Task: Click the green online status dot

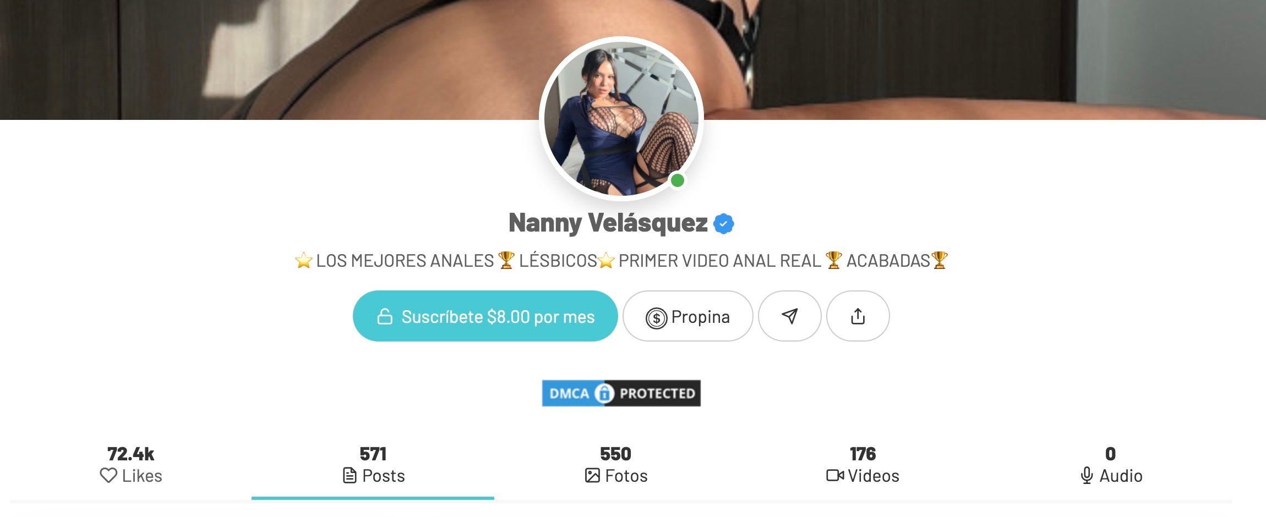Action: pyautogui.click(x=678, y=180)
